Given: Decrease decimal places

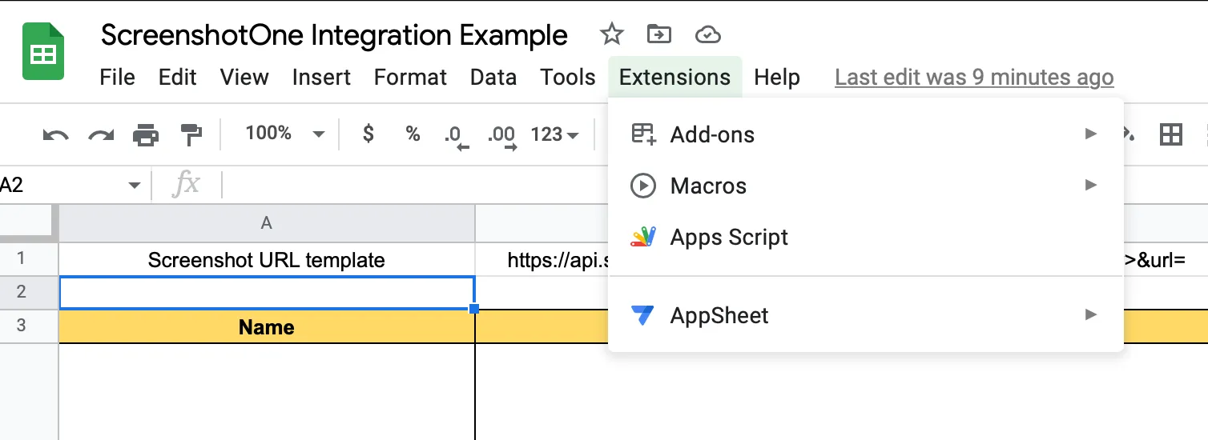Looking at the screenshot, I should click(x=456, y=137).
